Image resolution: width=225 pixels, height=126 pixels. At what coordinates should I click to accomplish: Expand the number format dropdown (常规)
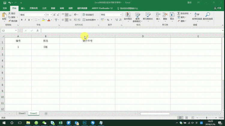click(x=121, y=15)
